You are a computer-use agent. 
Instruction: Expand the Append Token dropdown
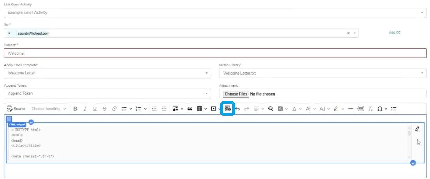coord(107,93)
